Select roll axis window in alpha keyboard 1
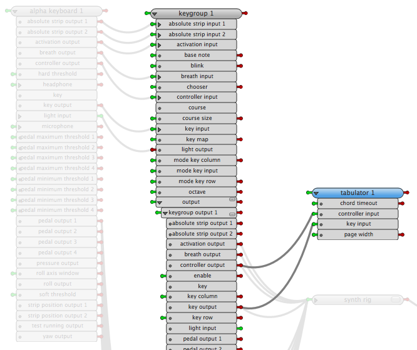This screenshot has height=350, width=417. click(x=56, y=273)
